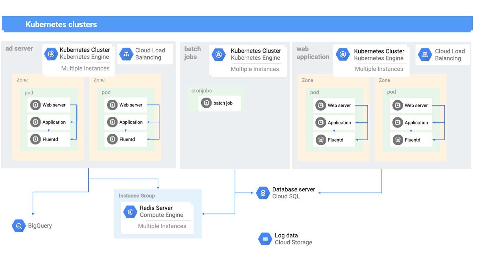
Task: Click the "Zone" label of web application's right zone
Action: tap(384, 80)
